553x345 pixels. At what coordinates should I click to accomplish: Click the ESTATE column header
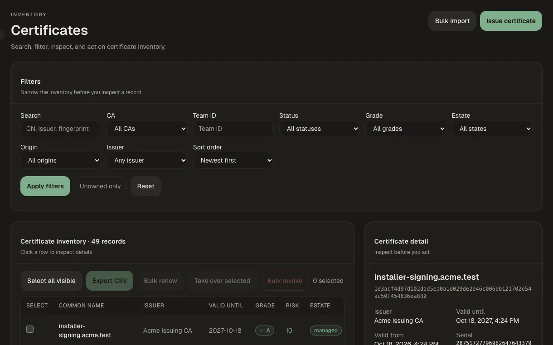pos(320,306)
